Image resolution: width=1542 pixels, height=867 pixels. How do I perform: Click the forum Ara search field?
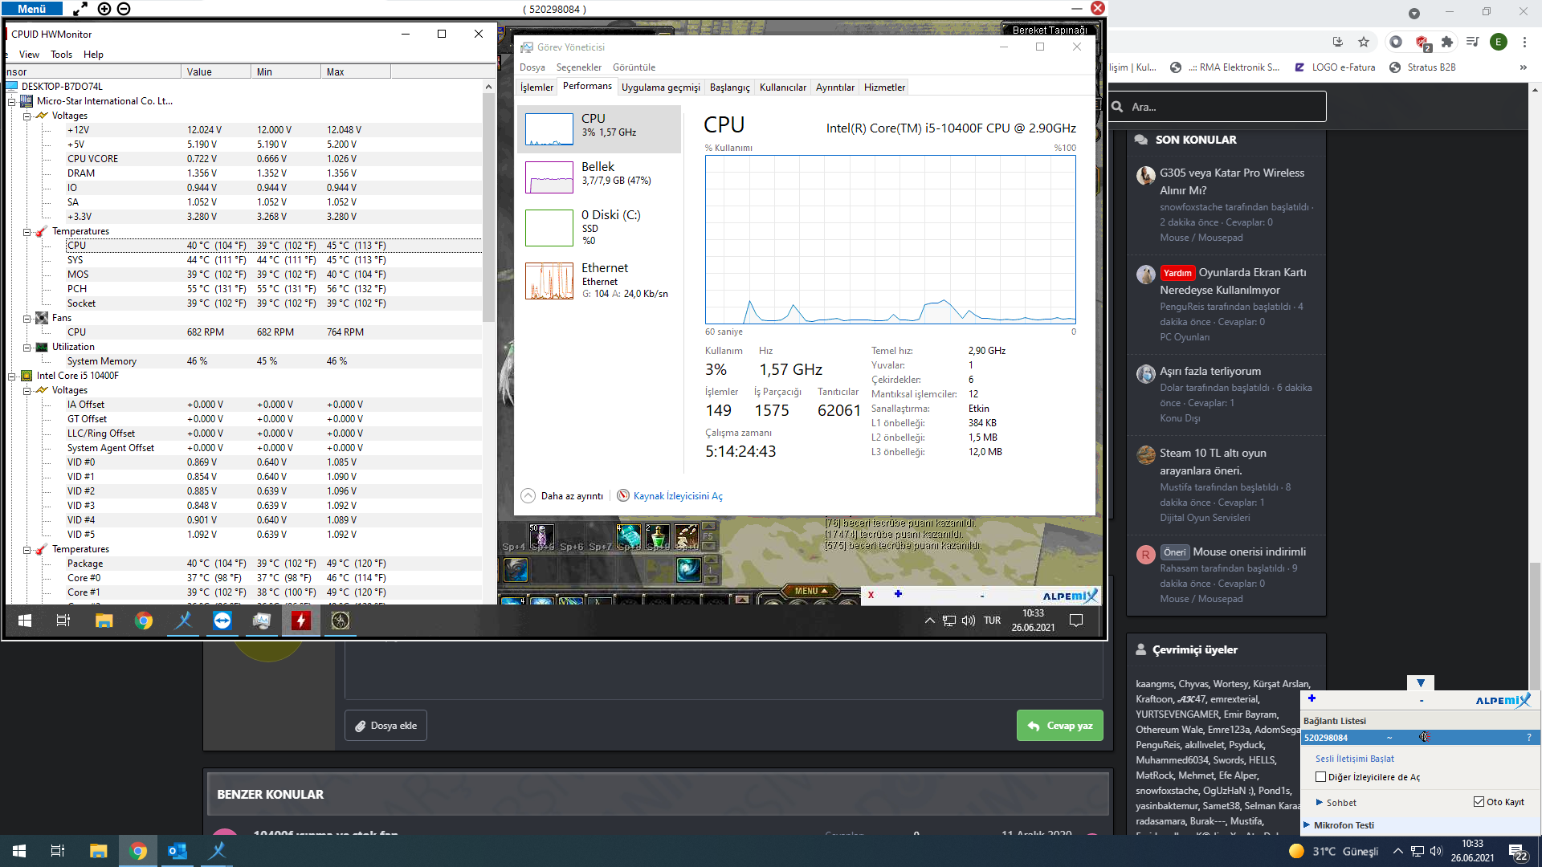click(x=1218, y=107)
